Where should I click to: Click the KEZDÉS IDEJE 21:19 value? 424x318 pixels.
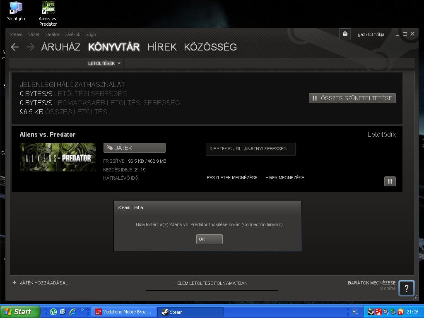(140, 170)
